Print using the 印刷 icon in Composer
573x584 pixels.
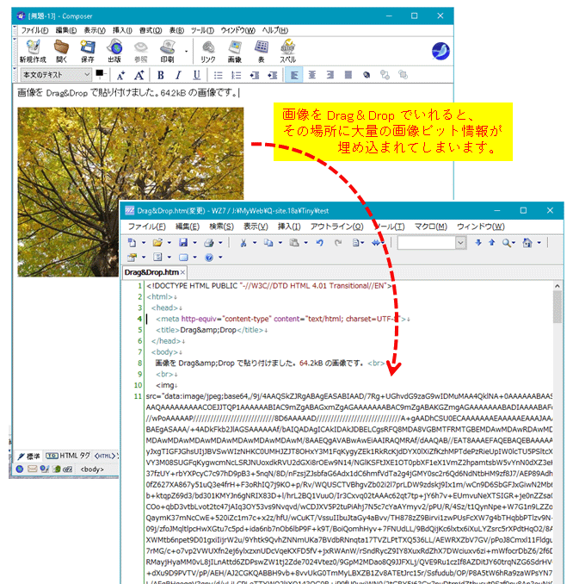[x=168, y=51]
